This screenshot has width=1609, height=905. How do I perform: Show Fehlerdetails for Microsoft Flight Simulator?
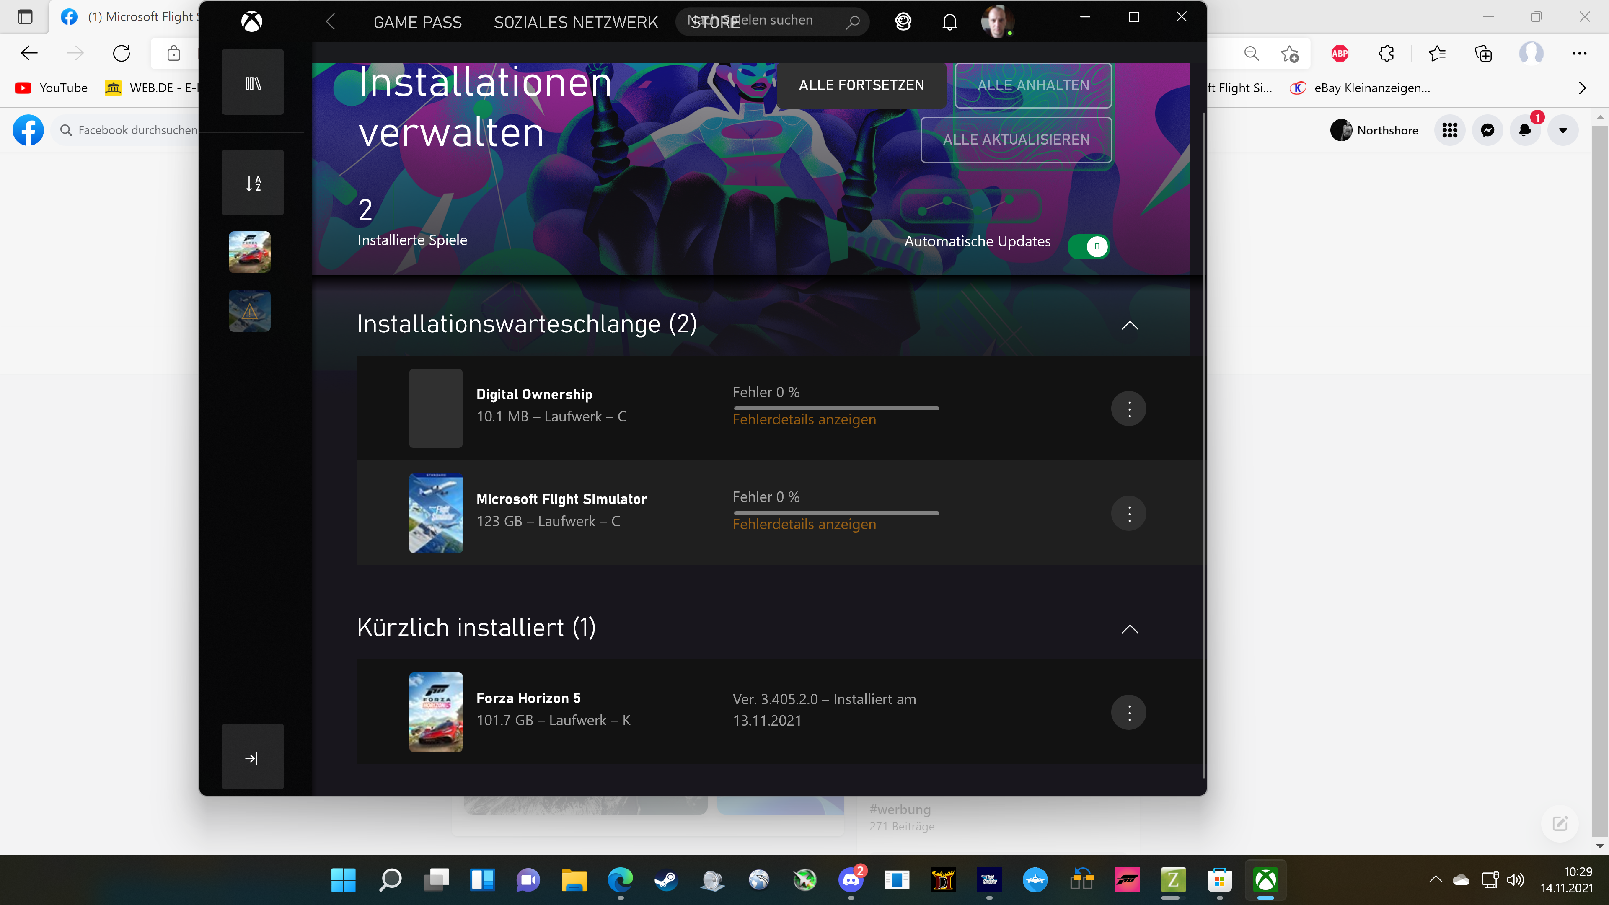[804, 525]
